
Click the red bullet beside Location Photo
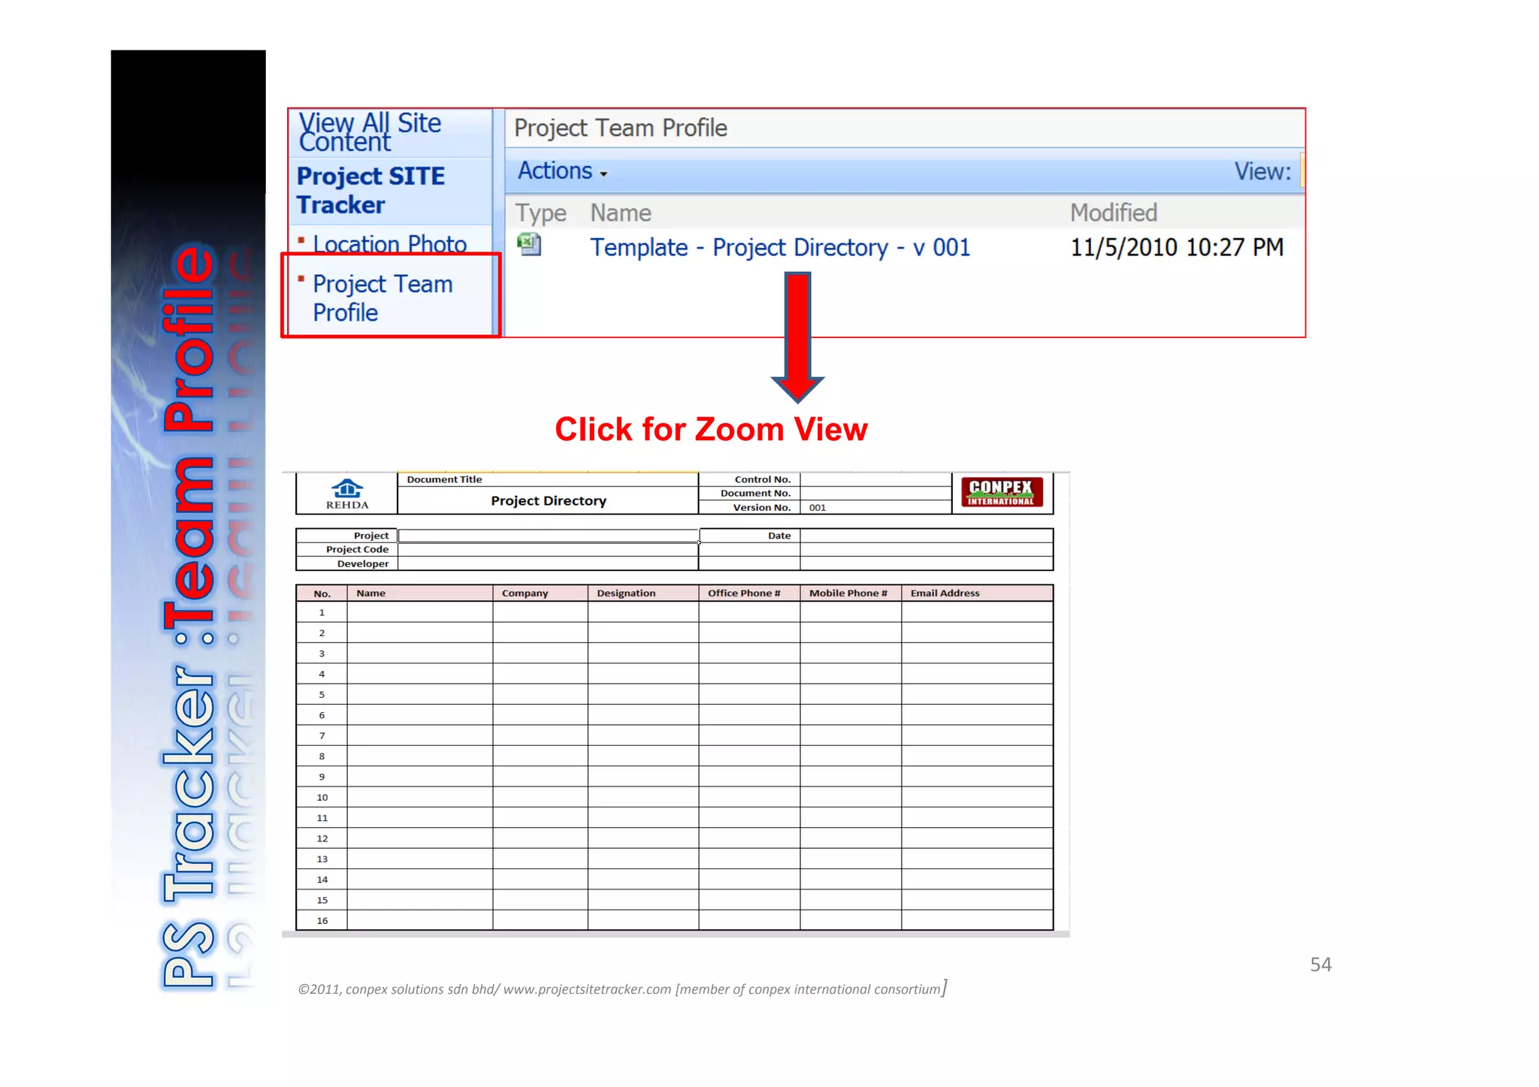pos(301,240)
